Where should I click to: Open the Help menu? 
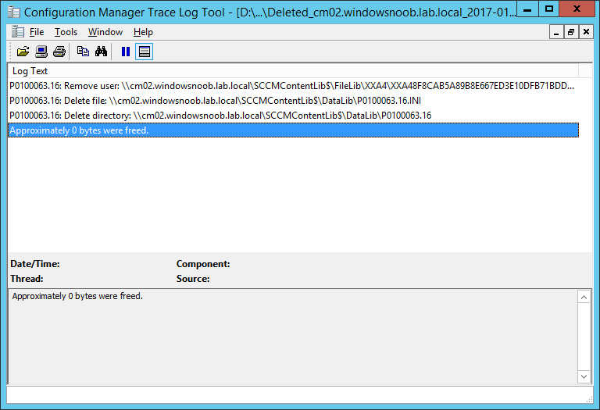coord(143,32)
